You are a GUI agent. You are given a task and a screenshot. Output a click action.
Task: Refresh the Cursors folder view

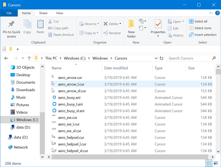pyautogui.click(x=162, y=58)
